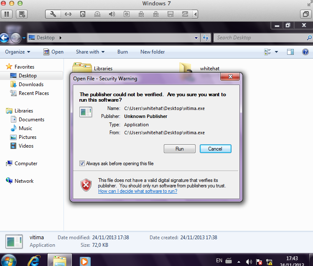
Task: Close the Security Warning dialog
Action: pos(230,77)
